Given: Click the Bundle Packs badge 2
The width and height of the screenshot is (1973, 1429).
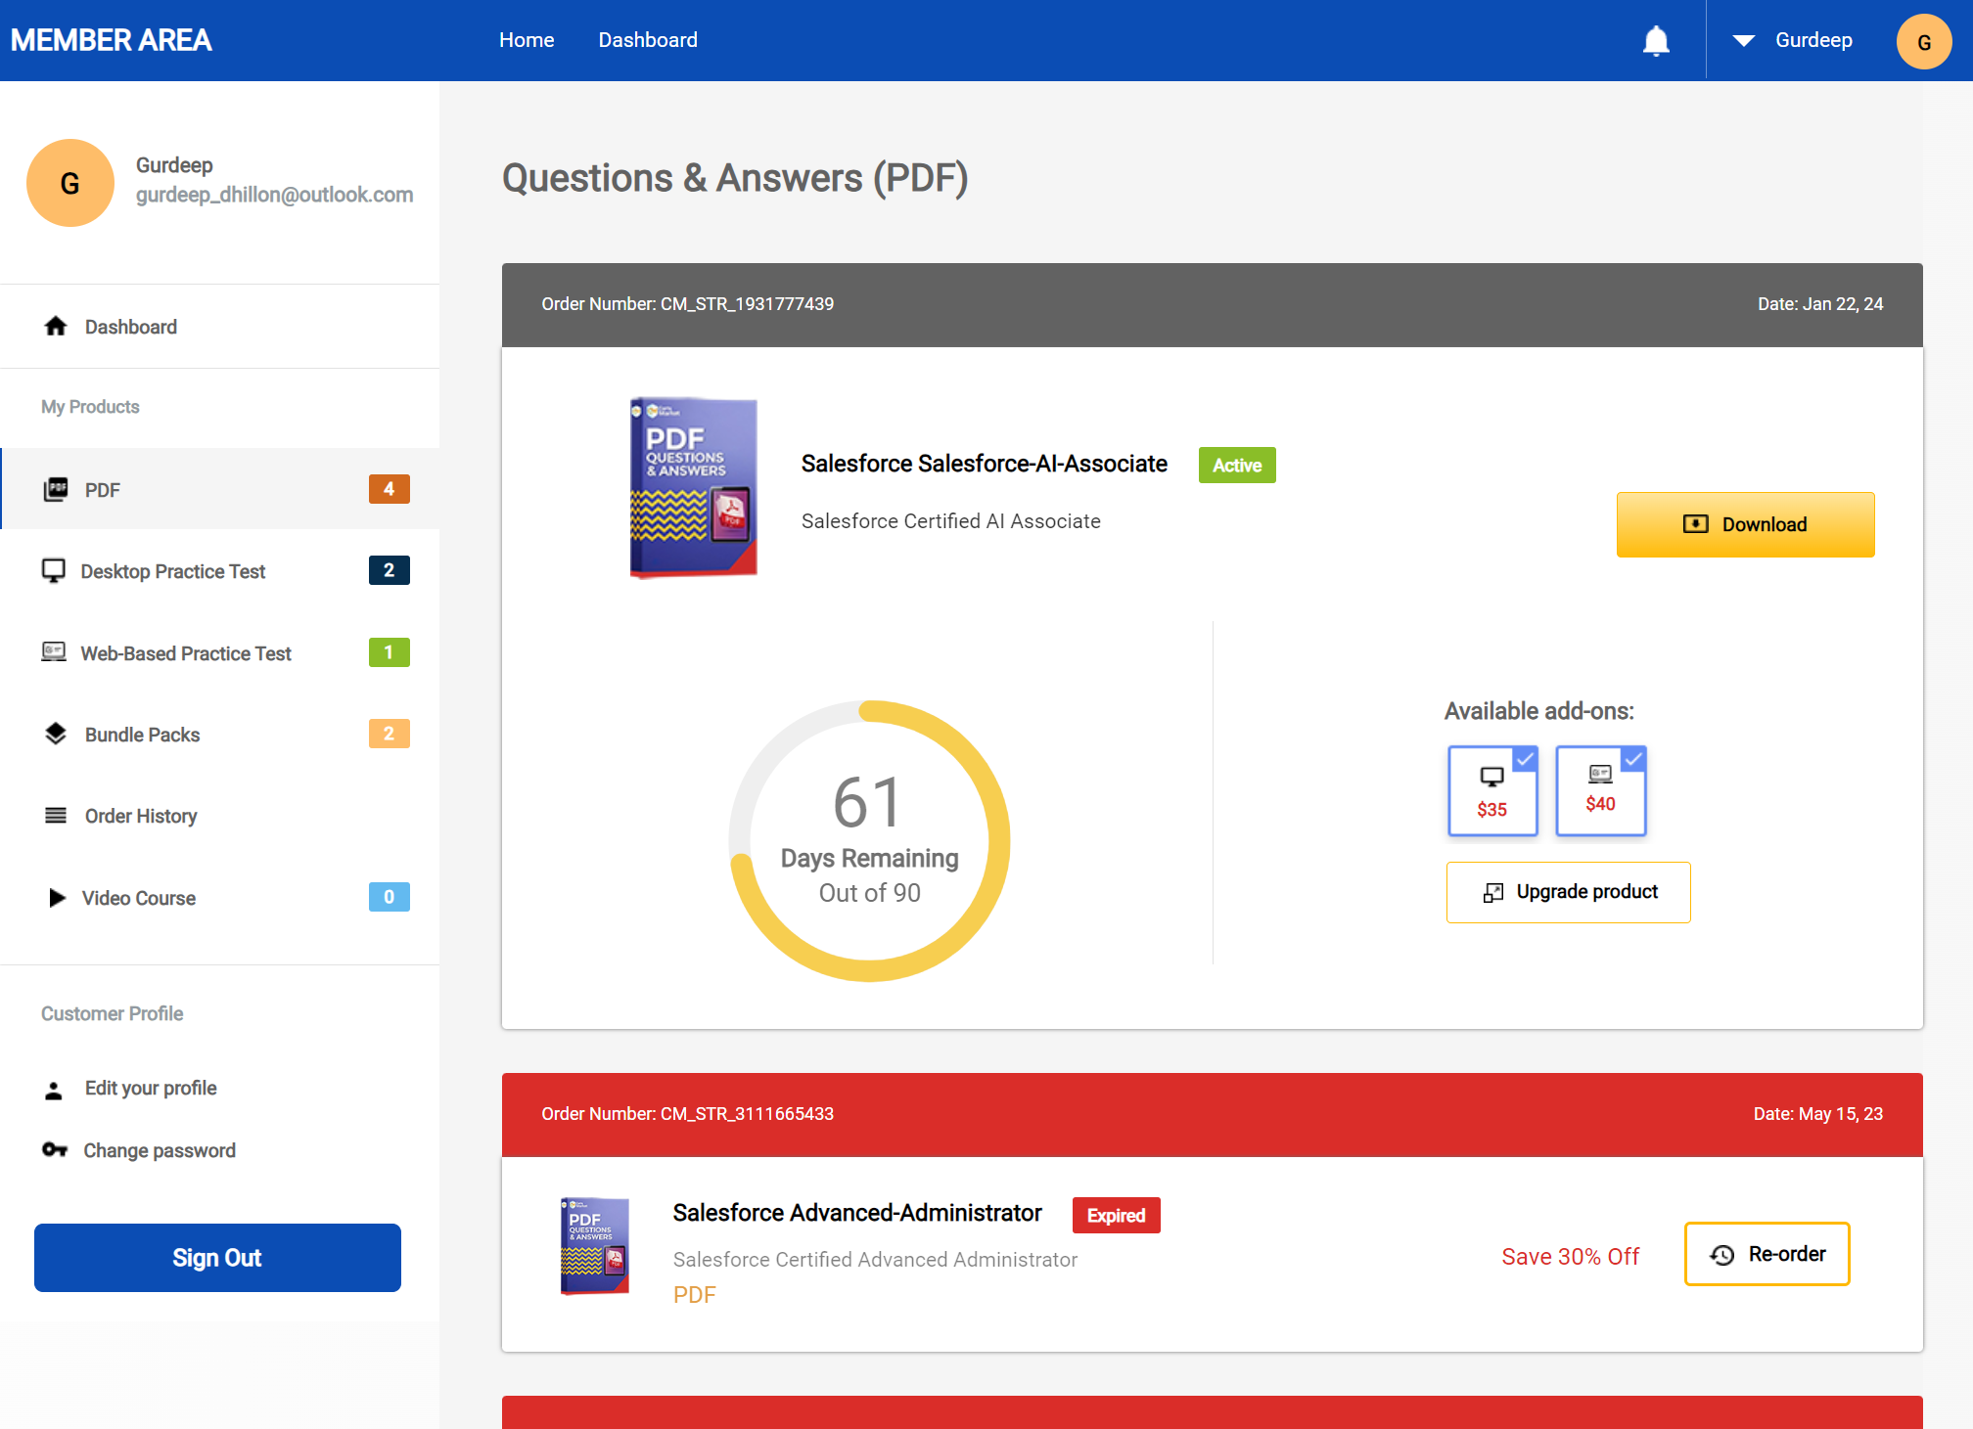Looking at the screenshot, I should (x=389, y=734).
